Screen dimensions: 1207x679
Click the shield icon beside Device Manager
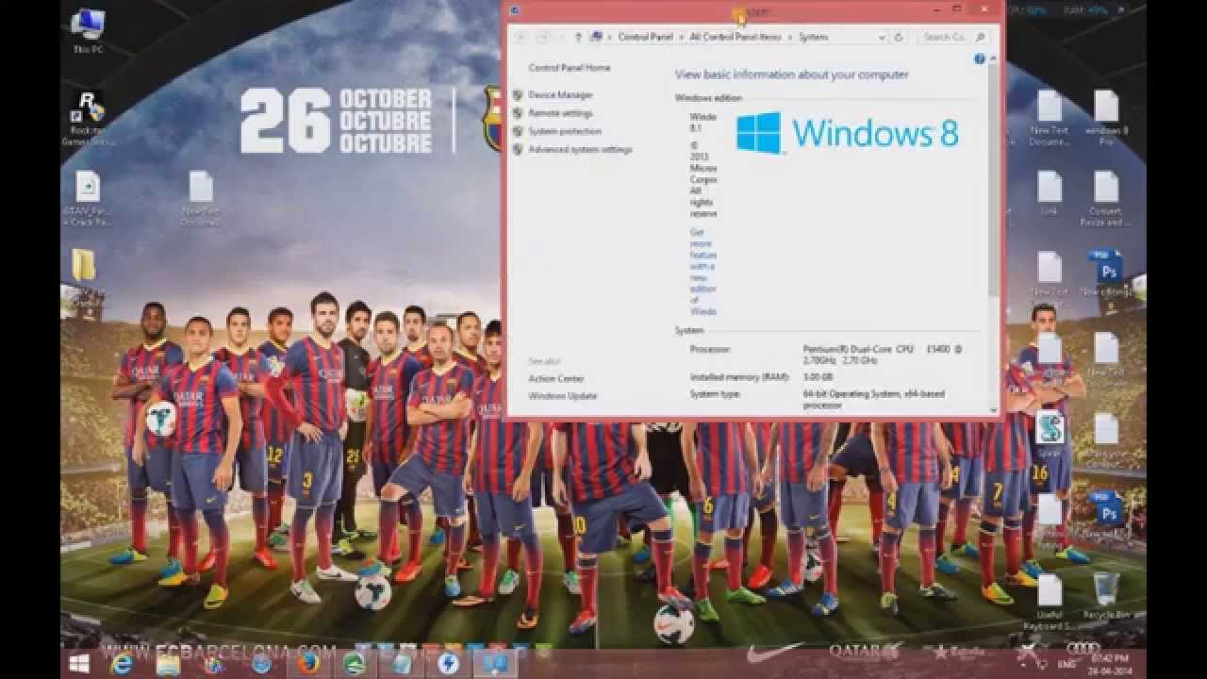517,95
